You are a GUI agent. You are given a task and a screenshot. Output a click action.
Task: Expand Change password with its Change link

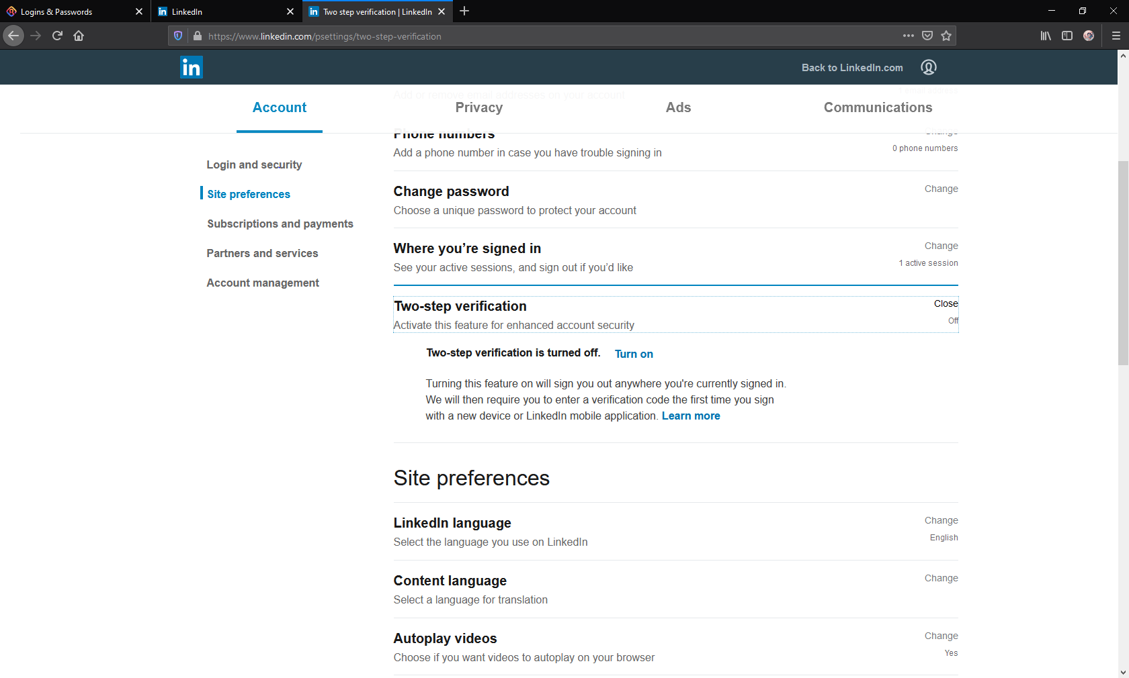click(941, 189)
